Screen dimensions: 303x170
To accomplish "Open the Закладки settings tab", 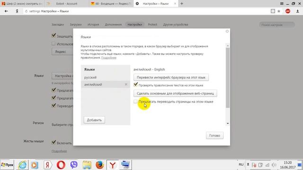I will pyautogui.click(x=58, y=25).
